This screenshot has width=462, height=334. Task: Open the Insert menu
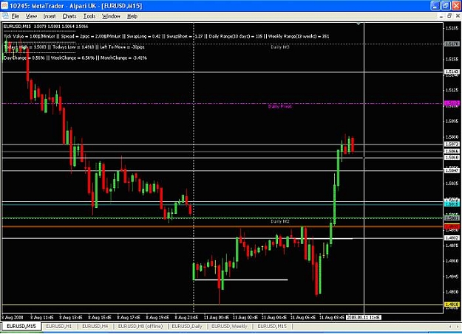point(50,16)
